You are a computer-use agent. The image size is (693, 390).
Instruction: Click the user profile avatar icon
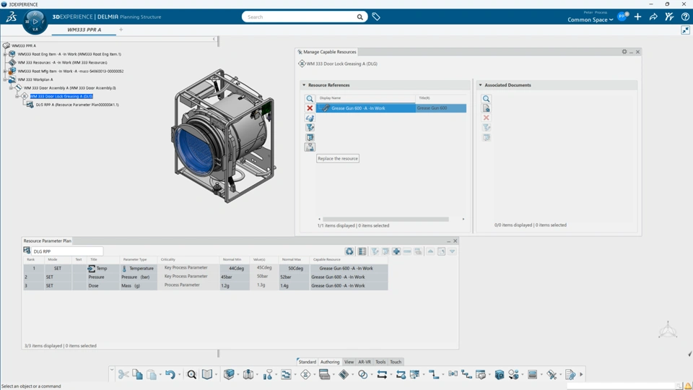click(622, 17)
